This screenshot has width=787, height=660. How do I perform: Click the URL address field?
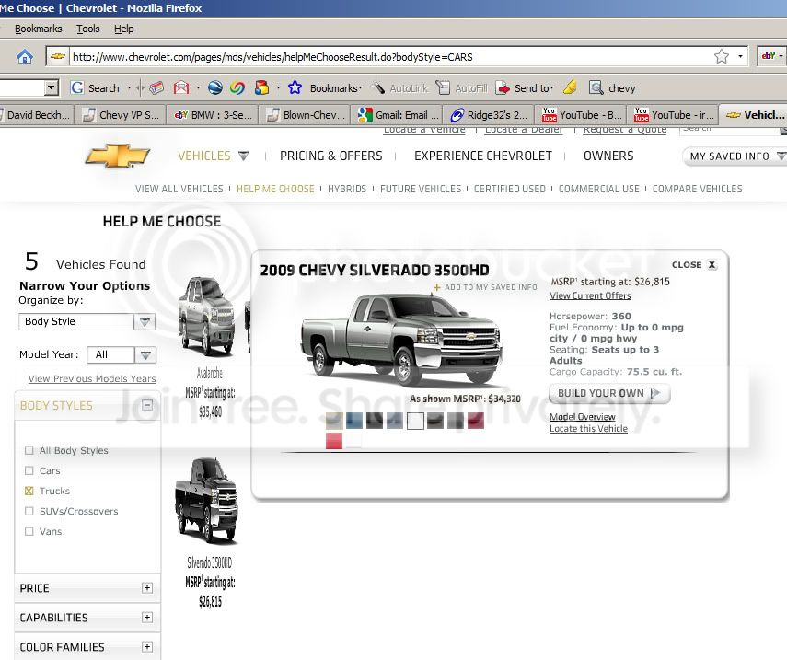(x=391, y=57)
